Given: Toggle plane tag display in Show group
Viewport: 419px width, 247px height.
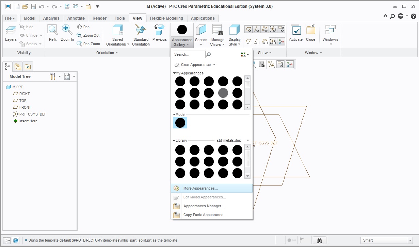Looking at the screenshot, I should [x=249, y=41].
